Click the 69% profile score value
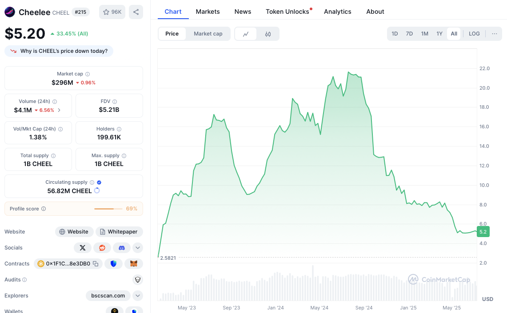The image size is (507, 313). [x=132, y=209]
